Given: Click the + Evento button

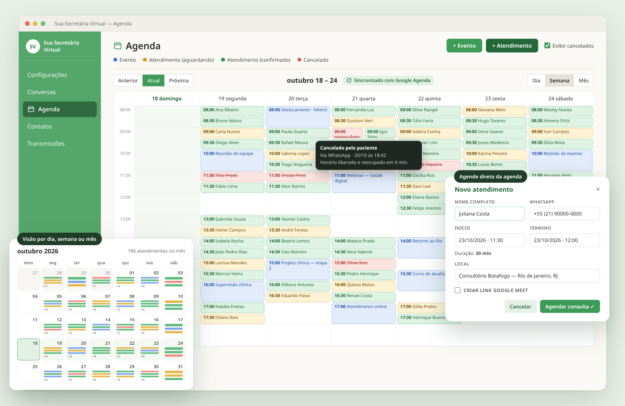Looking at the screenshot, I should (x=464, y=46).
